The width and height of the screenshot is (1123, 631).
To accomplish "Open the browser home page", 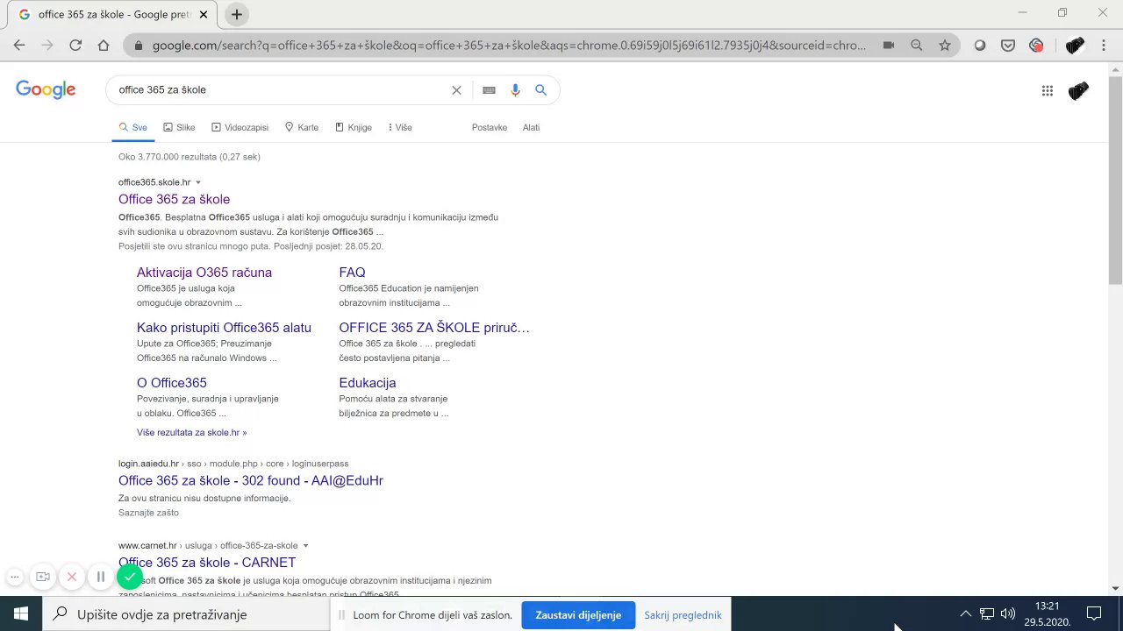I will click(x=104, y=46).
